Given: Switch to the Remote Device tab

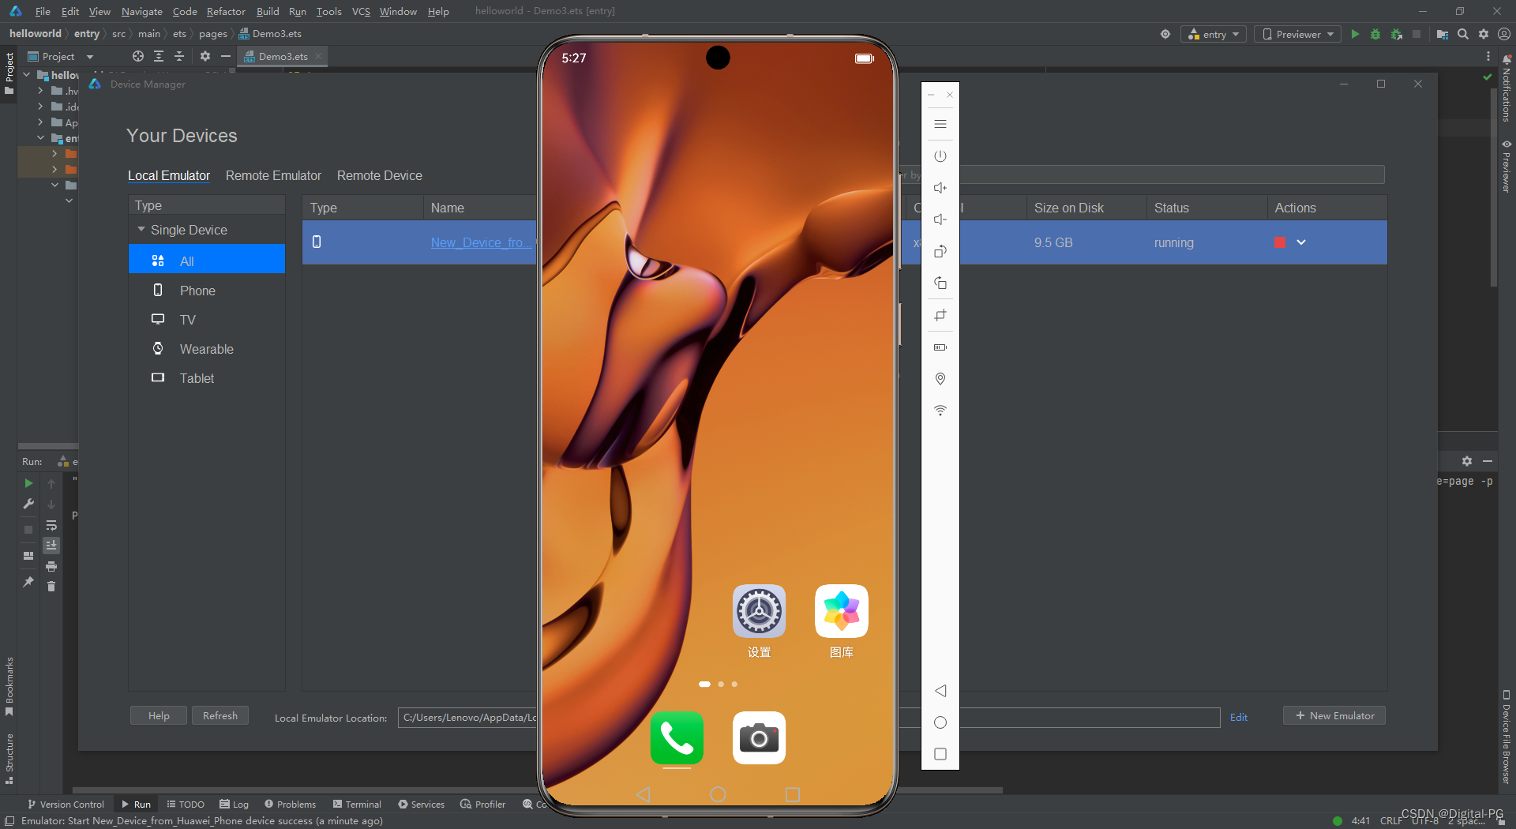Looking at the screenshot, I should pos(379,175).
